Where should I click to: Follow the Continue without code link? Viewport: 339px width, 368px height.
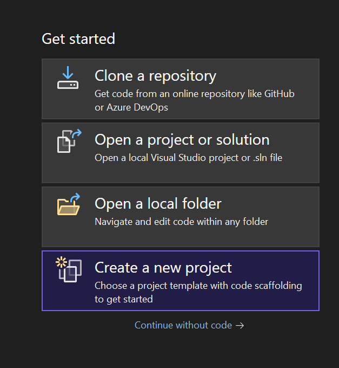tap(183, 325)
